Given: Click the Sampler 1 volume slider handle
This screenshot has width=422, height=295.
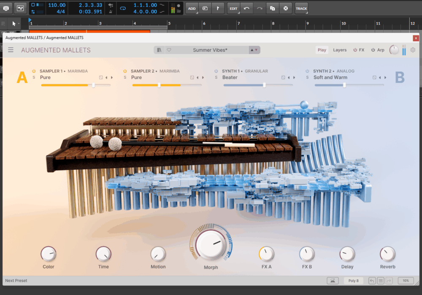Looking at the screenshot, I should [93, 85].
